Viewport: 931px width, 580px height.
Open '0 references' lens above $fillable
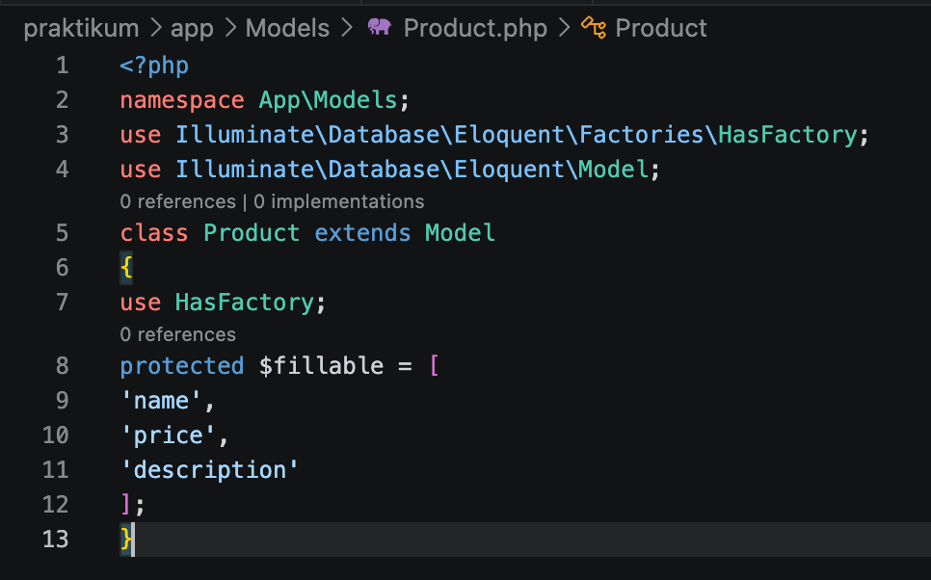click(177, 335)
